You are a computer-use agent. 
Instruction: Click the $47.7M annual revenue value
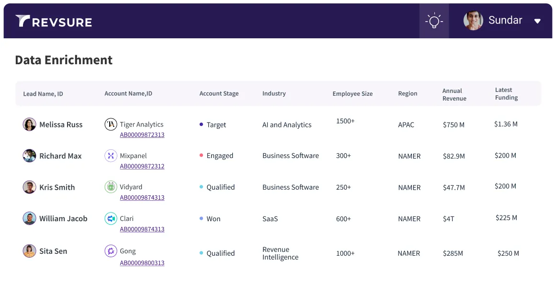pyautogui.click(x=454, y=188)
